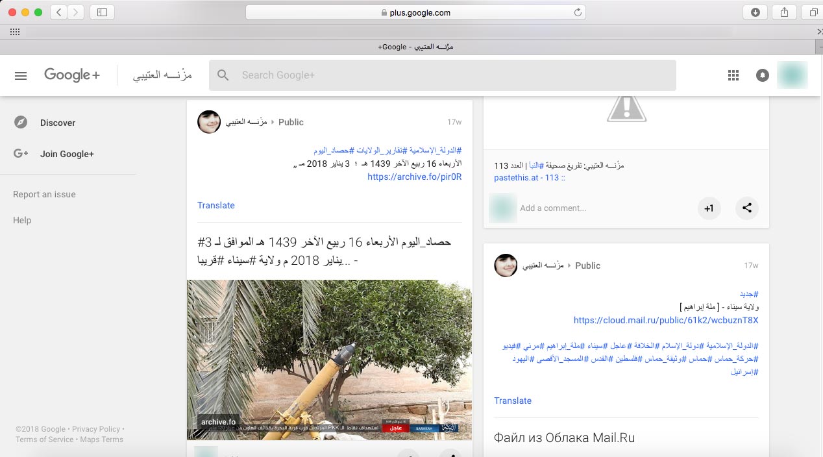Click the Google apps grid icon
This screenshot has width=823, height=457.
733,75
